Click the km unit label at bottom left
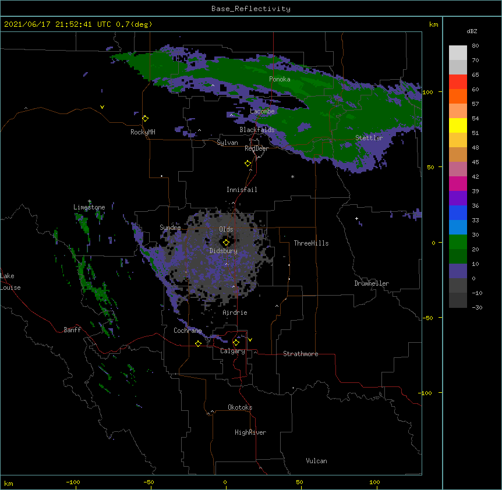The height and width of the screenshot is (490, 502). 9,484
